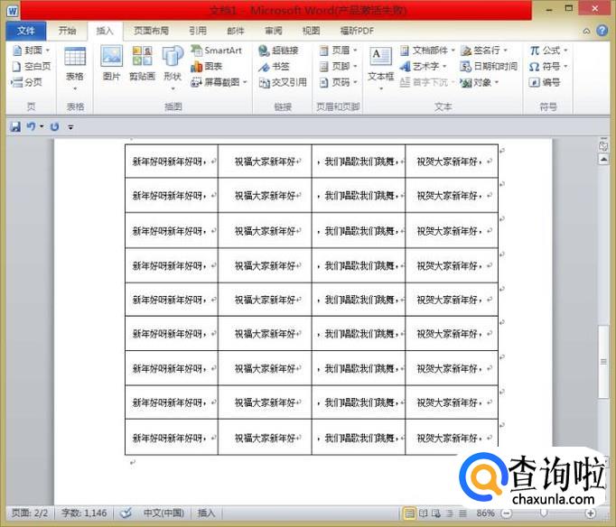Insert Date and Time (日期和时间)

[489, 66]
